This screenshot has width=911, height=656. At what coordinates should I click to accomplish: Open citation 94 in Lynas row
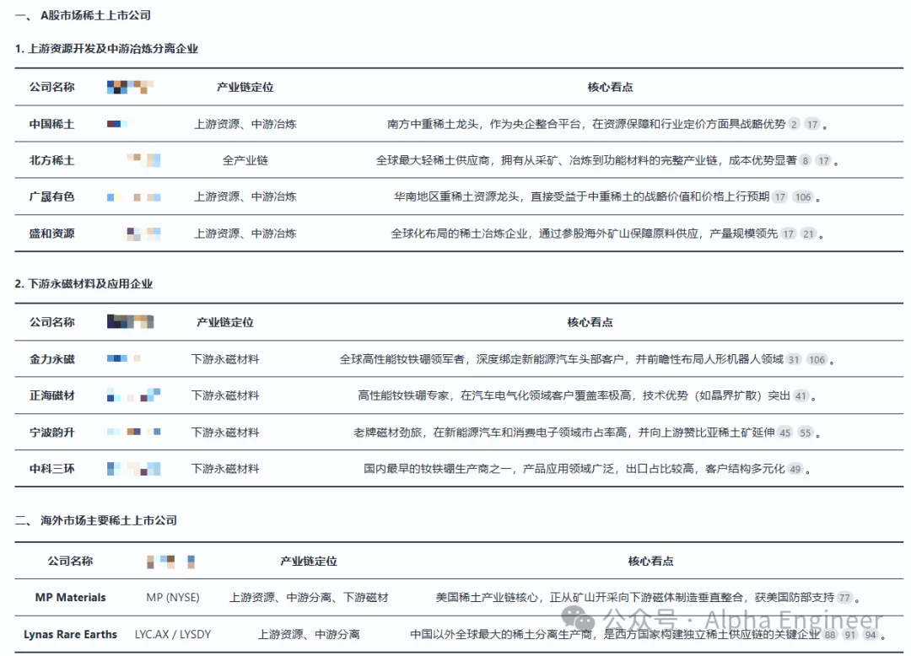869,634
